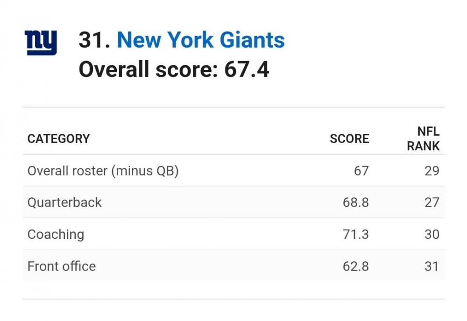467x321 pixels.
Task: Click the New York Giants logo
Action: pyautogui.click(x=41, y=43)
